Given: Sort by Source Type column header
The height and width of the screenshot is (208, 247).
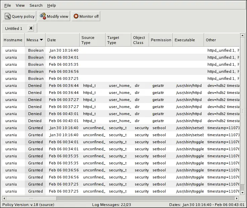Looking at the screenshot, I should (92, 40).
